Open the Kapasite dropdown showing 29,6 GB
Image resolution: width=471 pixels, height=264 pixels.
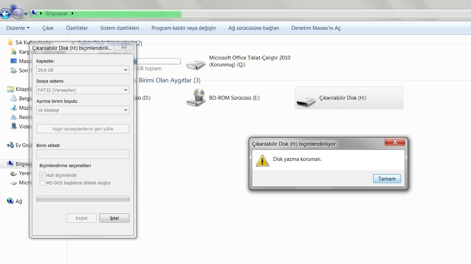[83, 70]
